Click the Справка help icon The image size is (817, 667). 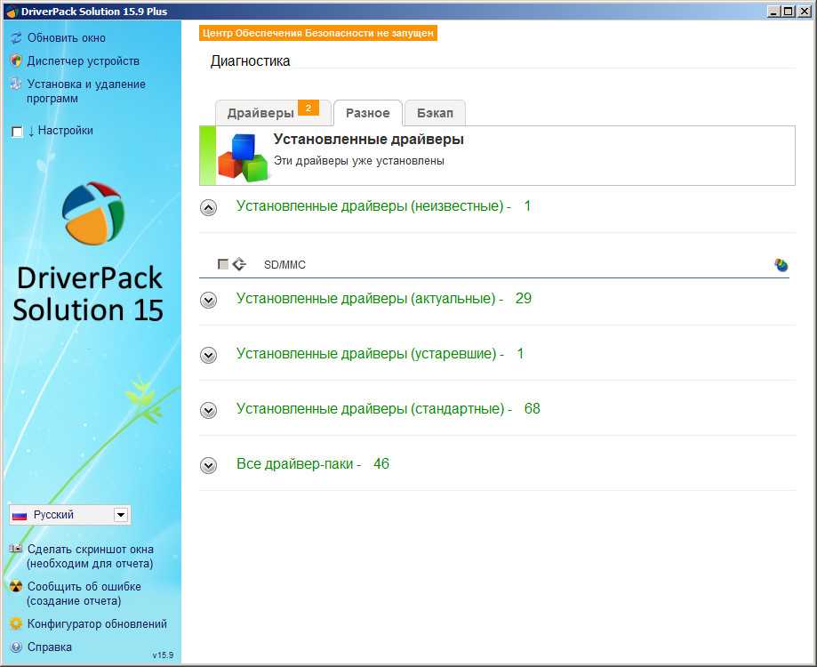(x=15, y=647)
